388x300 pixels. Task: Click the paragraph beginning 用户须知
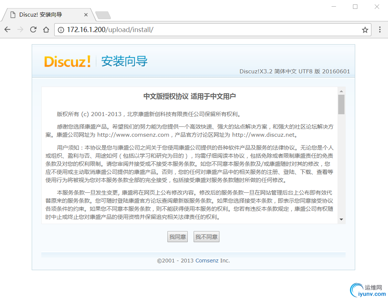point(189,164)
